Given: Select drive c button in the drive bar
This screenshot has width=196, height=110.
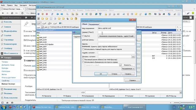Looking at the screenshot, I should coord(39,23).
